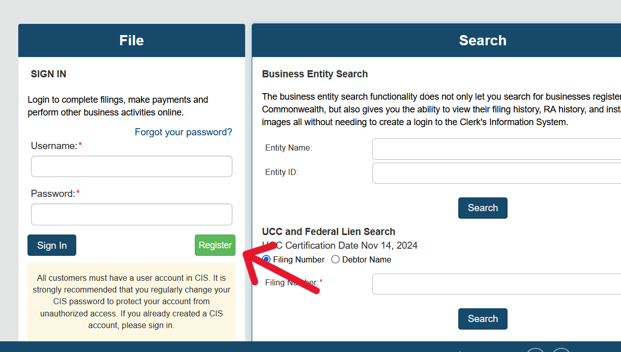Select the Debtor Name radio button
Image resolution: width=621 pixels, height=352 pixels.
[x=335, y=259]
